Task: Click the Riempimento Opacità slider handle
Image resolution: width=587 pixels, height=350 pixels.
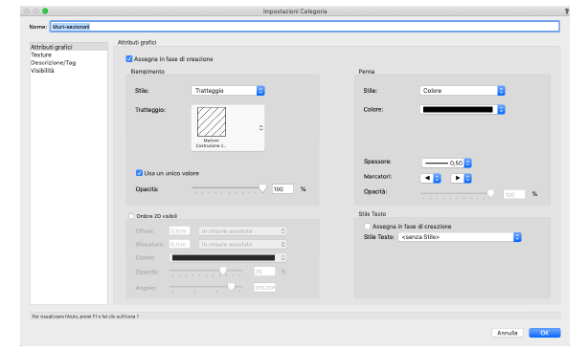Action: click(262, 188)
